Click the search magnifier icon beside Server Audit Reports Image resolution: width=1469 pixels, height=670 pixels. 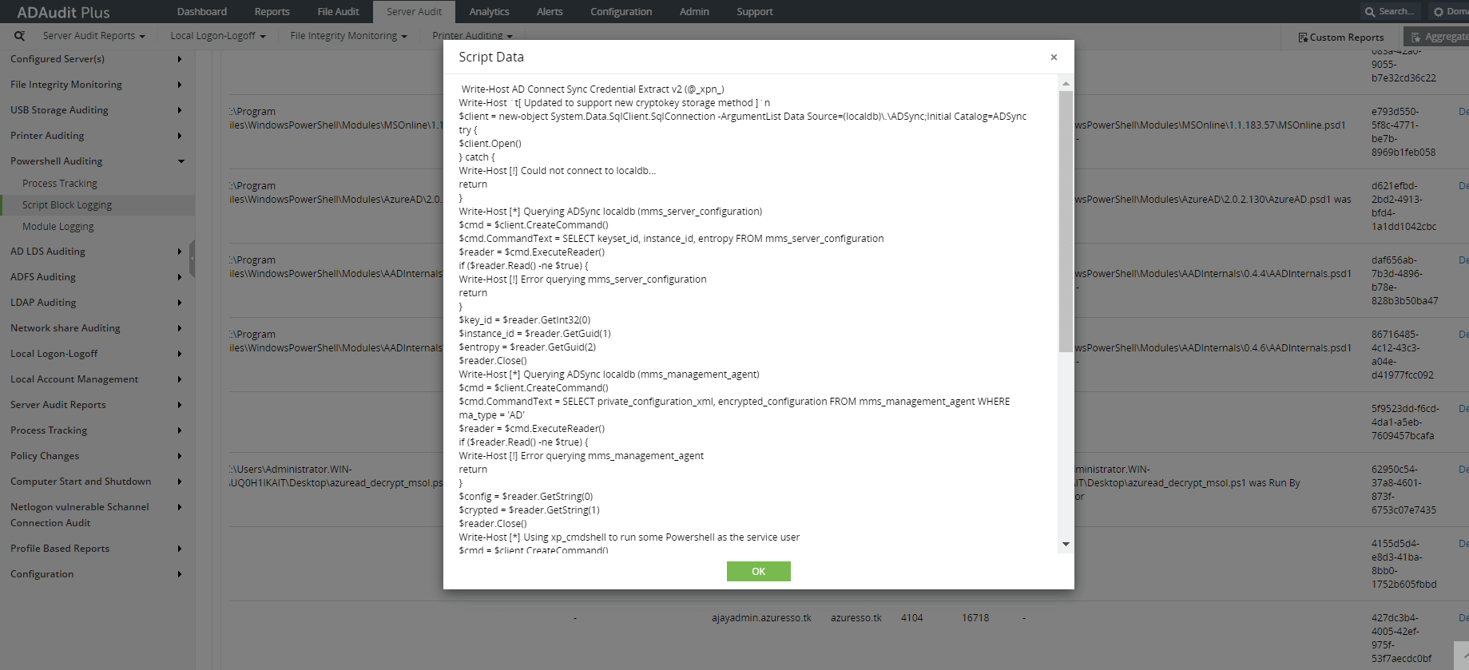[x=19, y=36]
